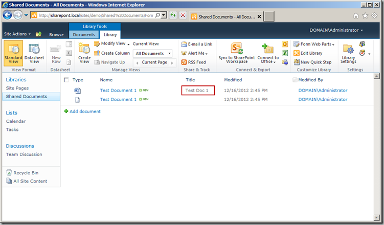Image resolution: width=384 pixels, height=225 pixels.
Task: Click the browser Refresh button
Action: 173,15
